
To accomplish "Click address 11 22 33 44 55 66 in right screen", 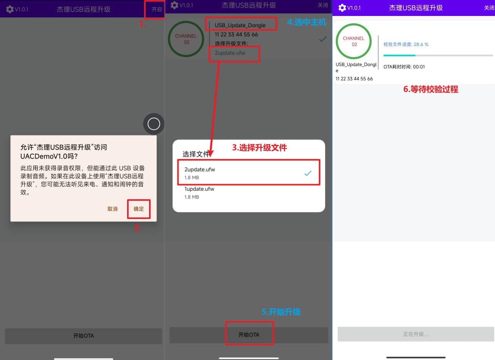I will coord(354,79).
